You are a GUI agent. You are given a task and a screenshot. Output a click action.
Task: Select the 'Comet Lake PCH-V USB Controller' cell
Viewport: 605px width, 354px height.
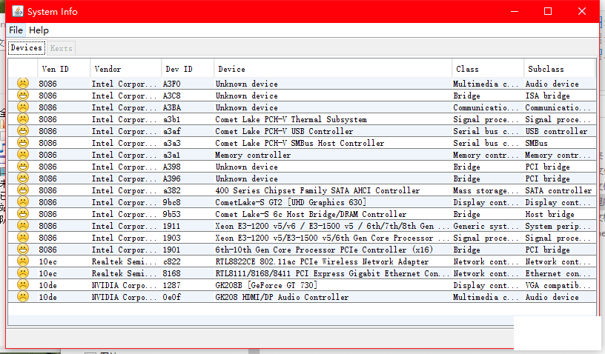[284, 131]
